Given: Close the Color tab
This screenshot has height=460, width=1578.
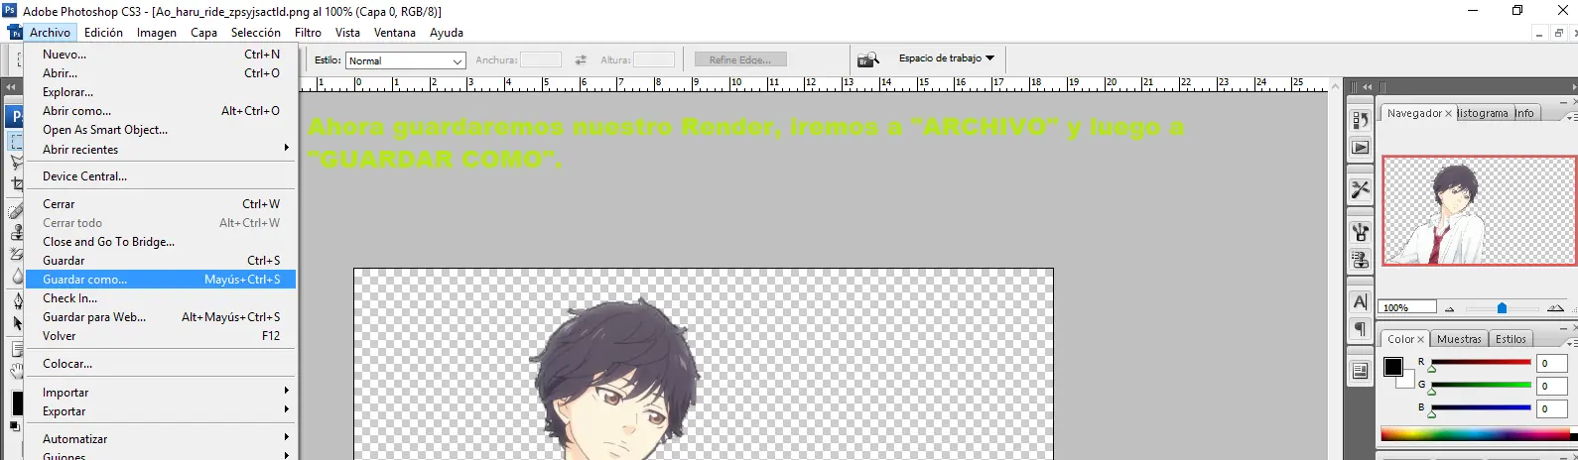Looking at the screenshot, I should 1420,339.
